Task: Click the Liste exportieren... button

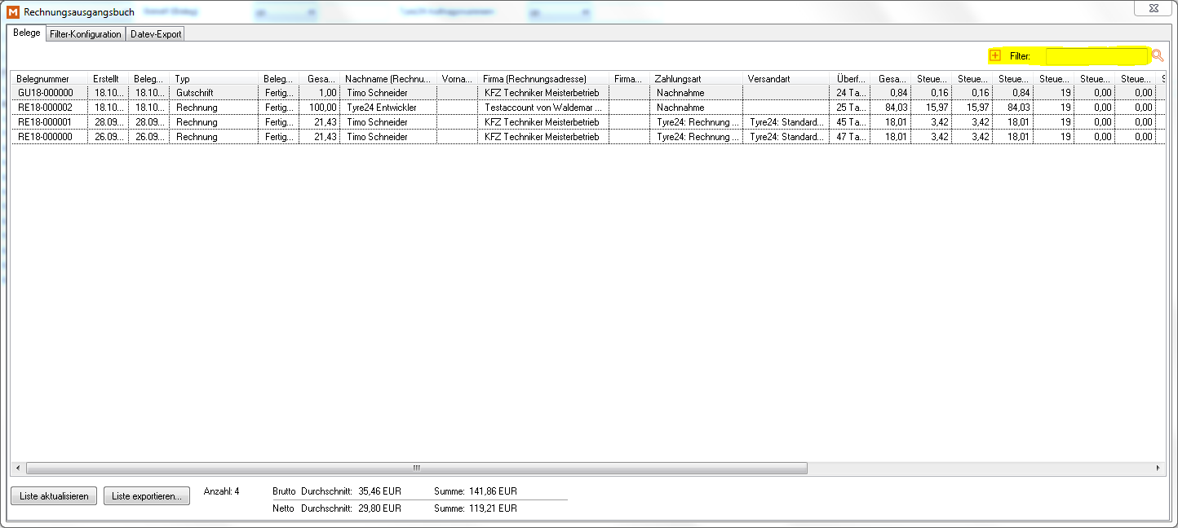Action: pyautogui.click(x=147, y=496)
